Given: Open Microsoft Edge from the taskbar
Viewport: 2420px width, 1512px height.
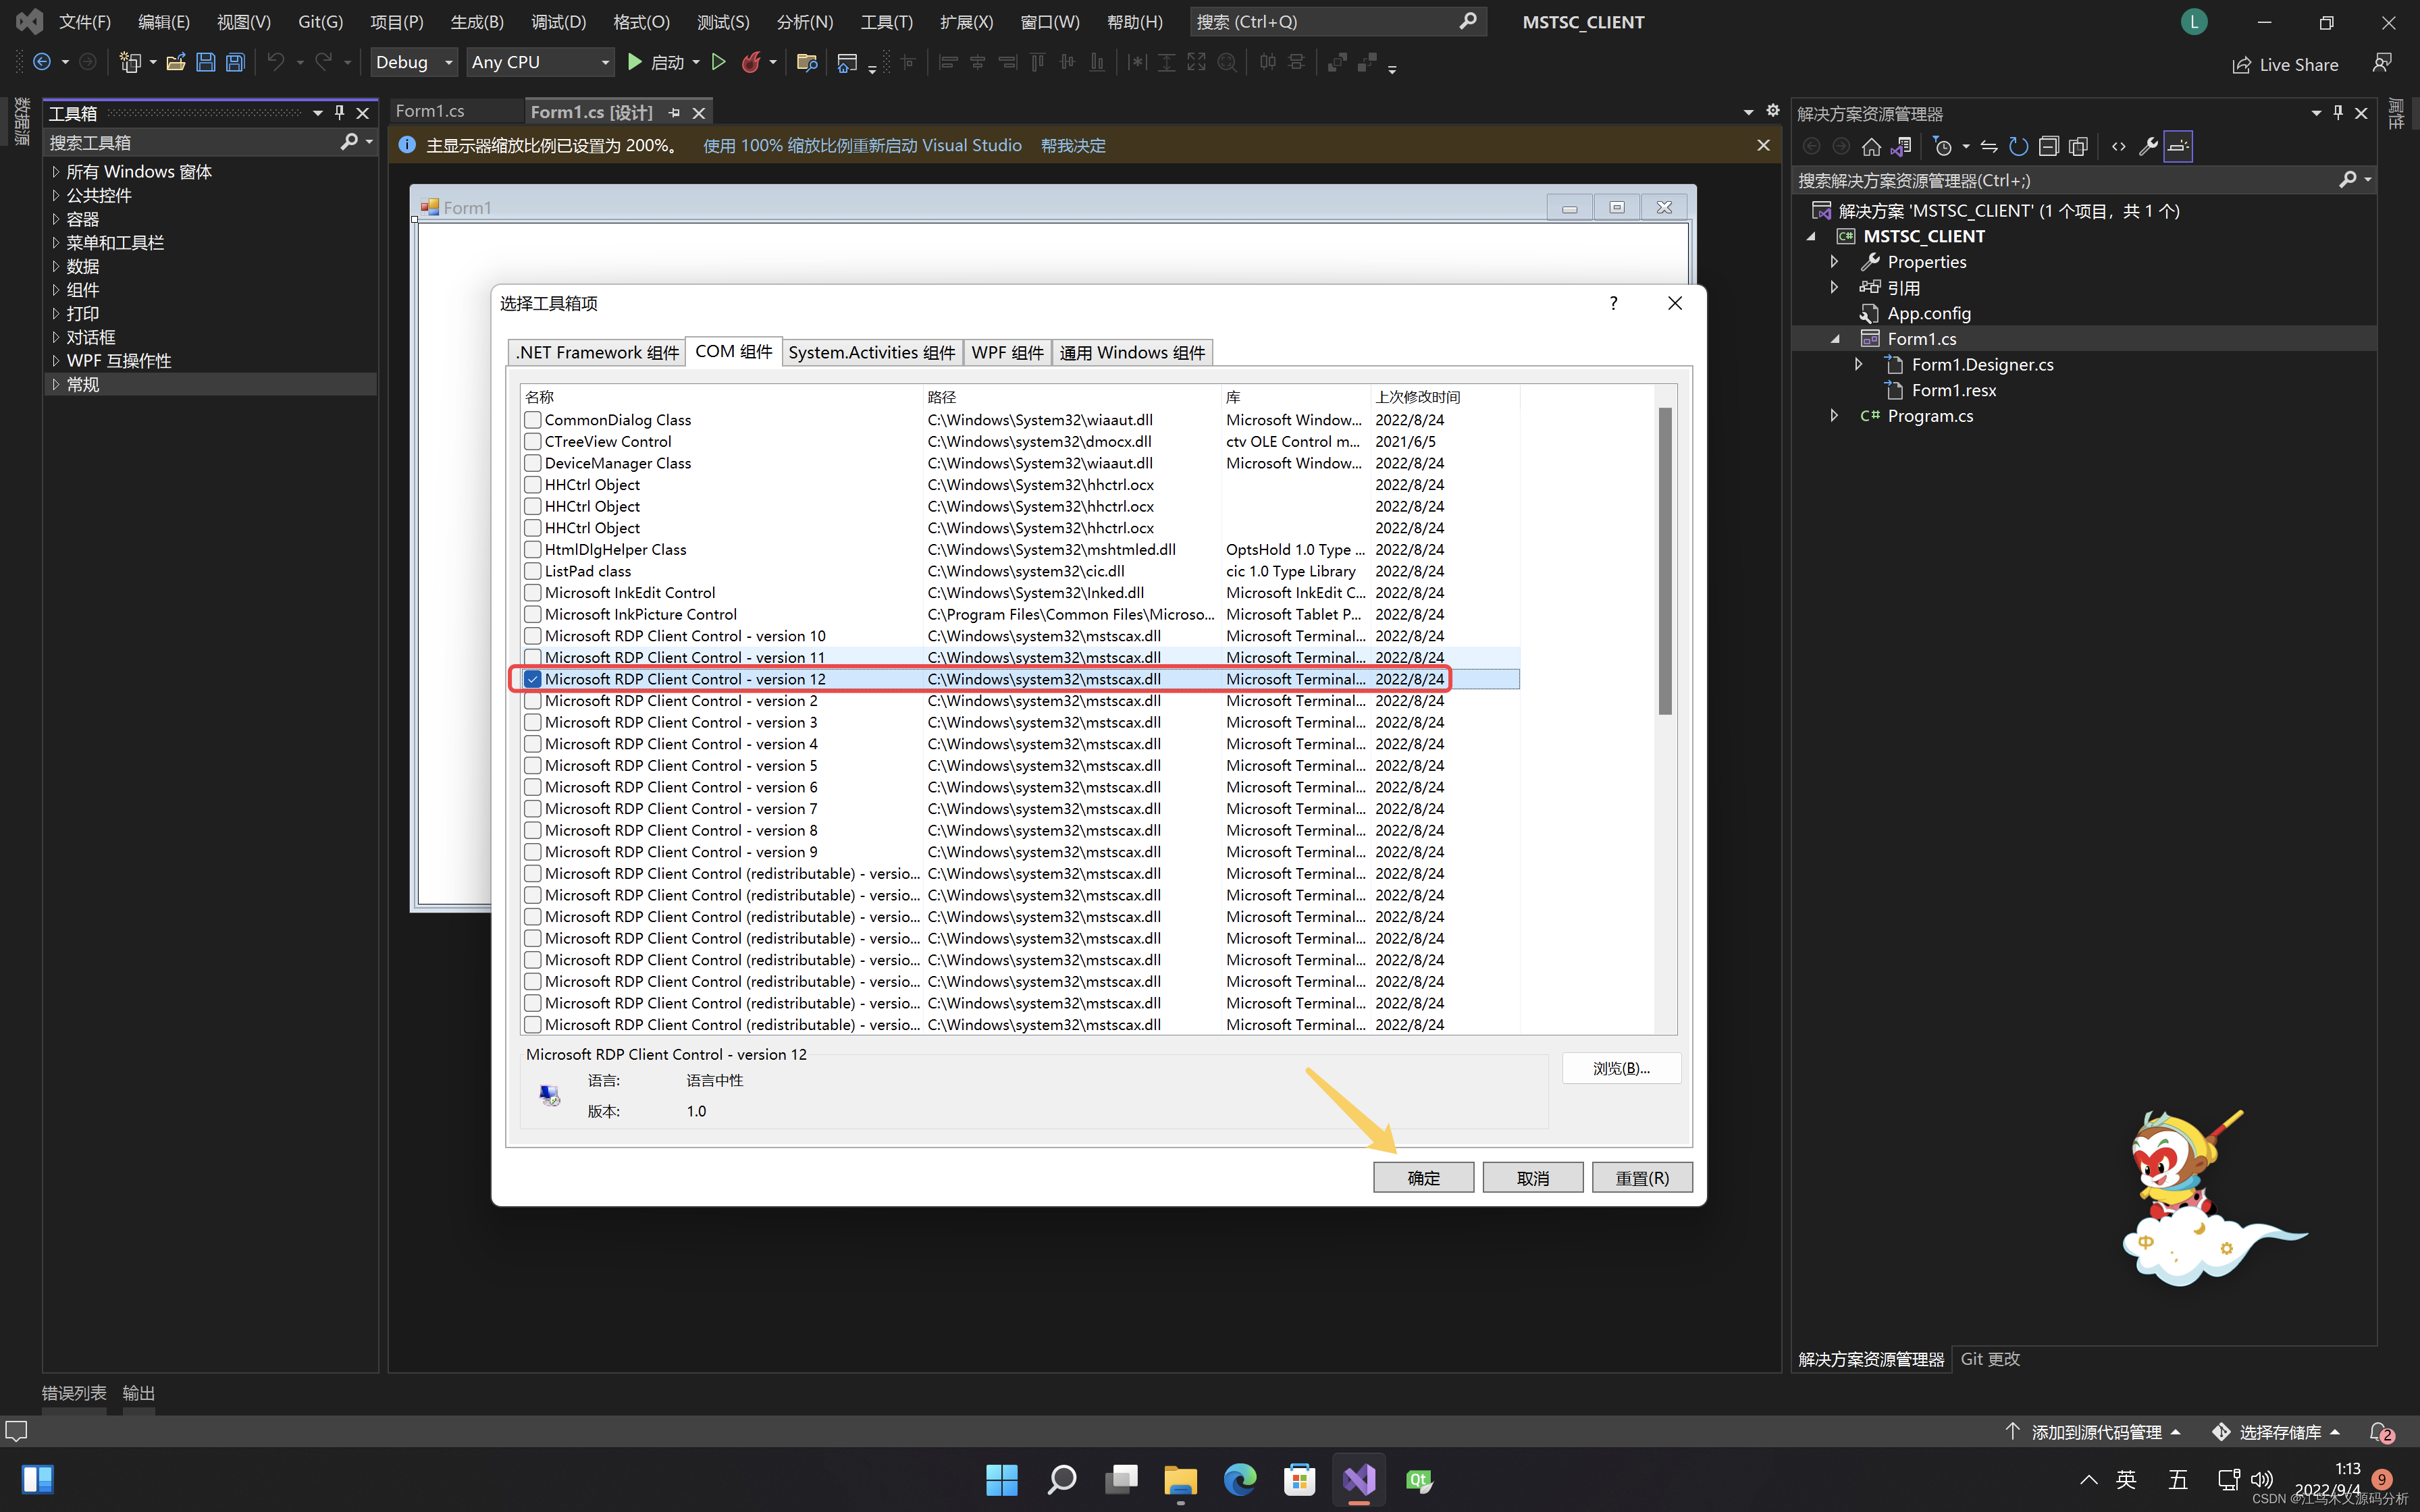Looking at the screenshot, I should pos(1240,1479).
